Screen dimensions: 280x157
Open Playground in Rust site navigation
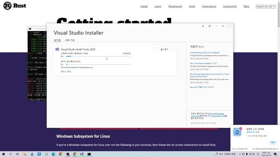point(175,7)
